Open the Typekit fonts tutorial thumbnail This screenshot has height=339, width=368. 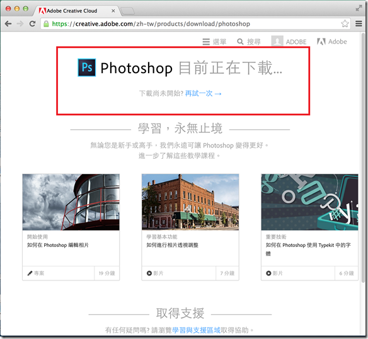309,202
